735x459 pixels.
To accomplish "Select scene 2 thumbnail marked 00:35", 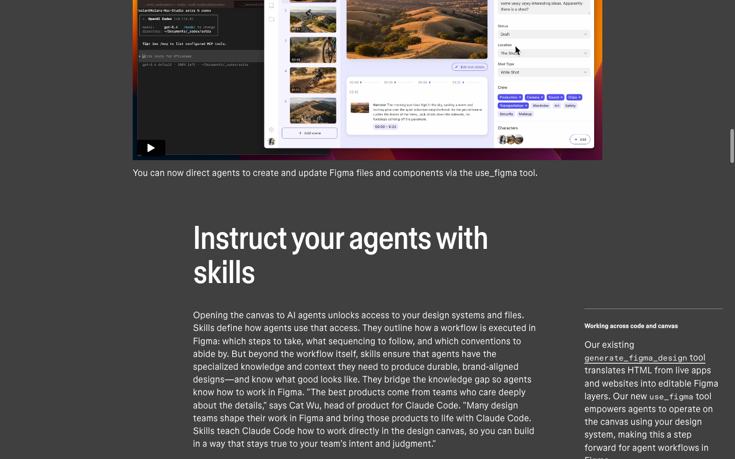I will (x=313, y=19).
